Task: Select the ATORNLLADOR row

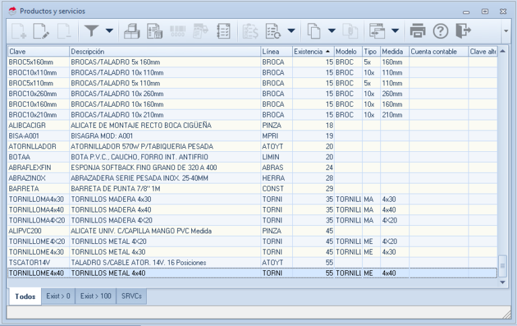Action: pyautogui.click(x=252, y=147)
